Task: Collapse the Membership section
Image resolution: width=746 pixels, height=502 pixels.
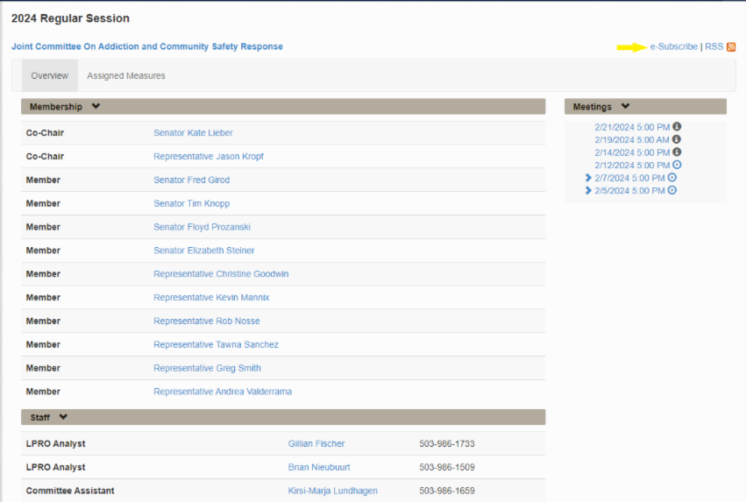Action: point(96,107)
